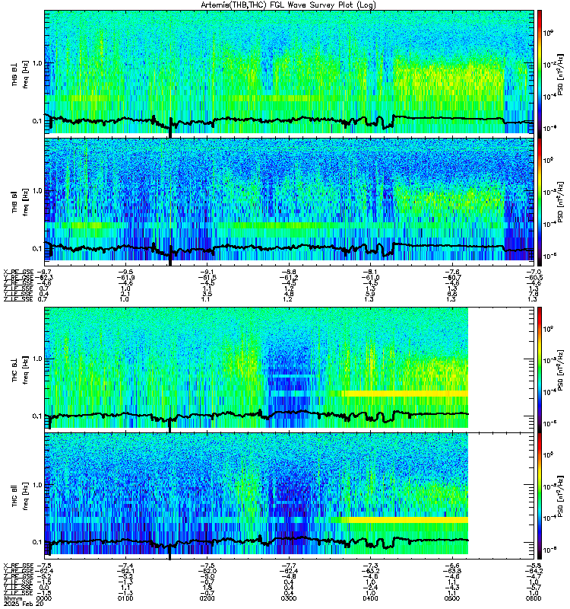This screenshot has width=570, height=609.
Task: Click the "PSD [nT²/Hz]" label beside the THB B⊥ color bar
Action: [560, 75]
